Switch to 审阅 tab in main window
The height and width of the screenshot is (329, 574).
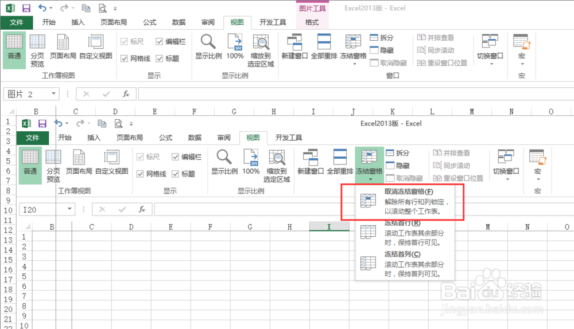click(208, 22)
